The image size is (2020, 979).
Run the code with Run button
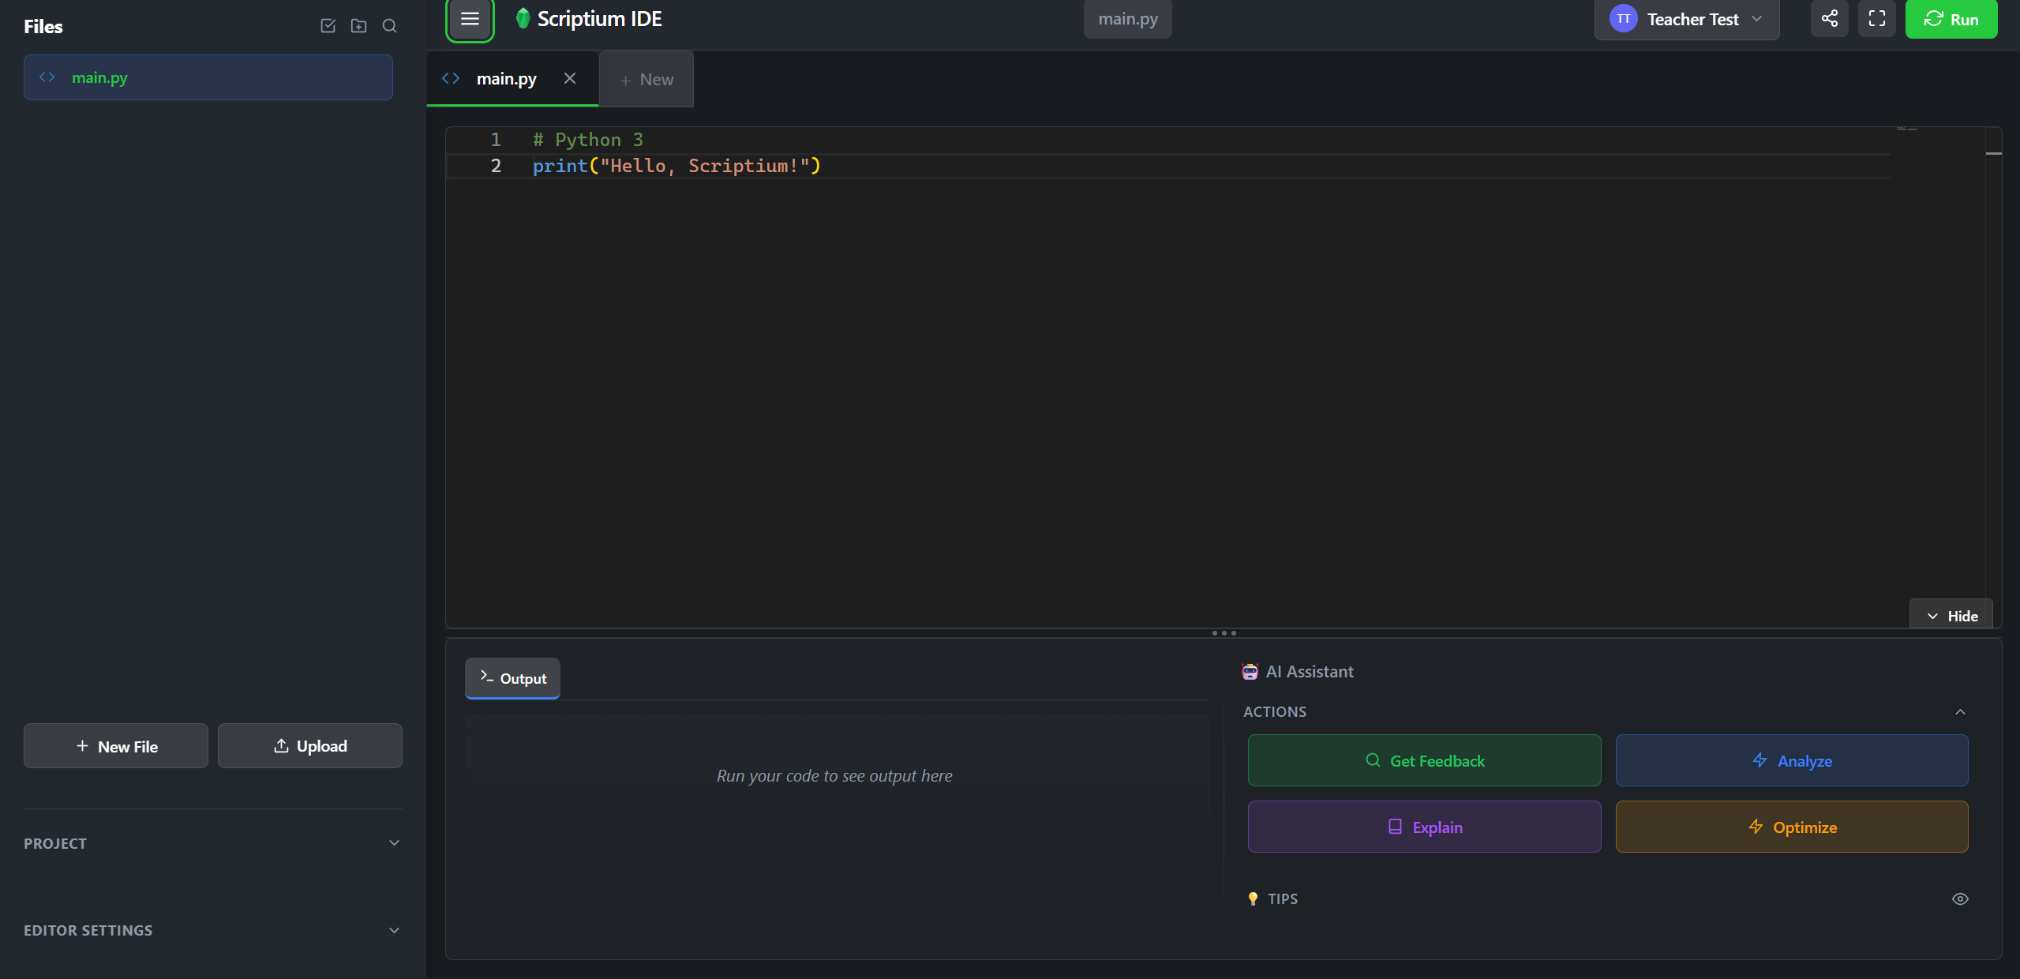[x=1951, y=19]
